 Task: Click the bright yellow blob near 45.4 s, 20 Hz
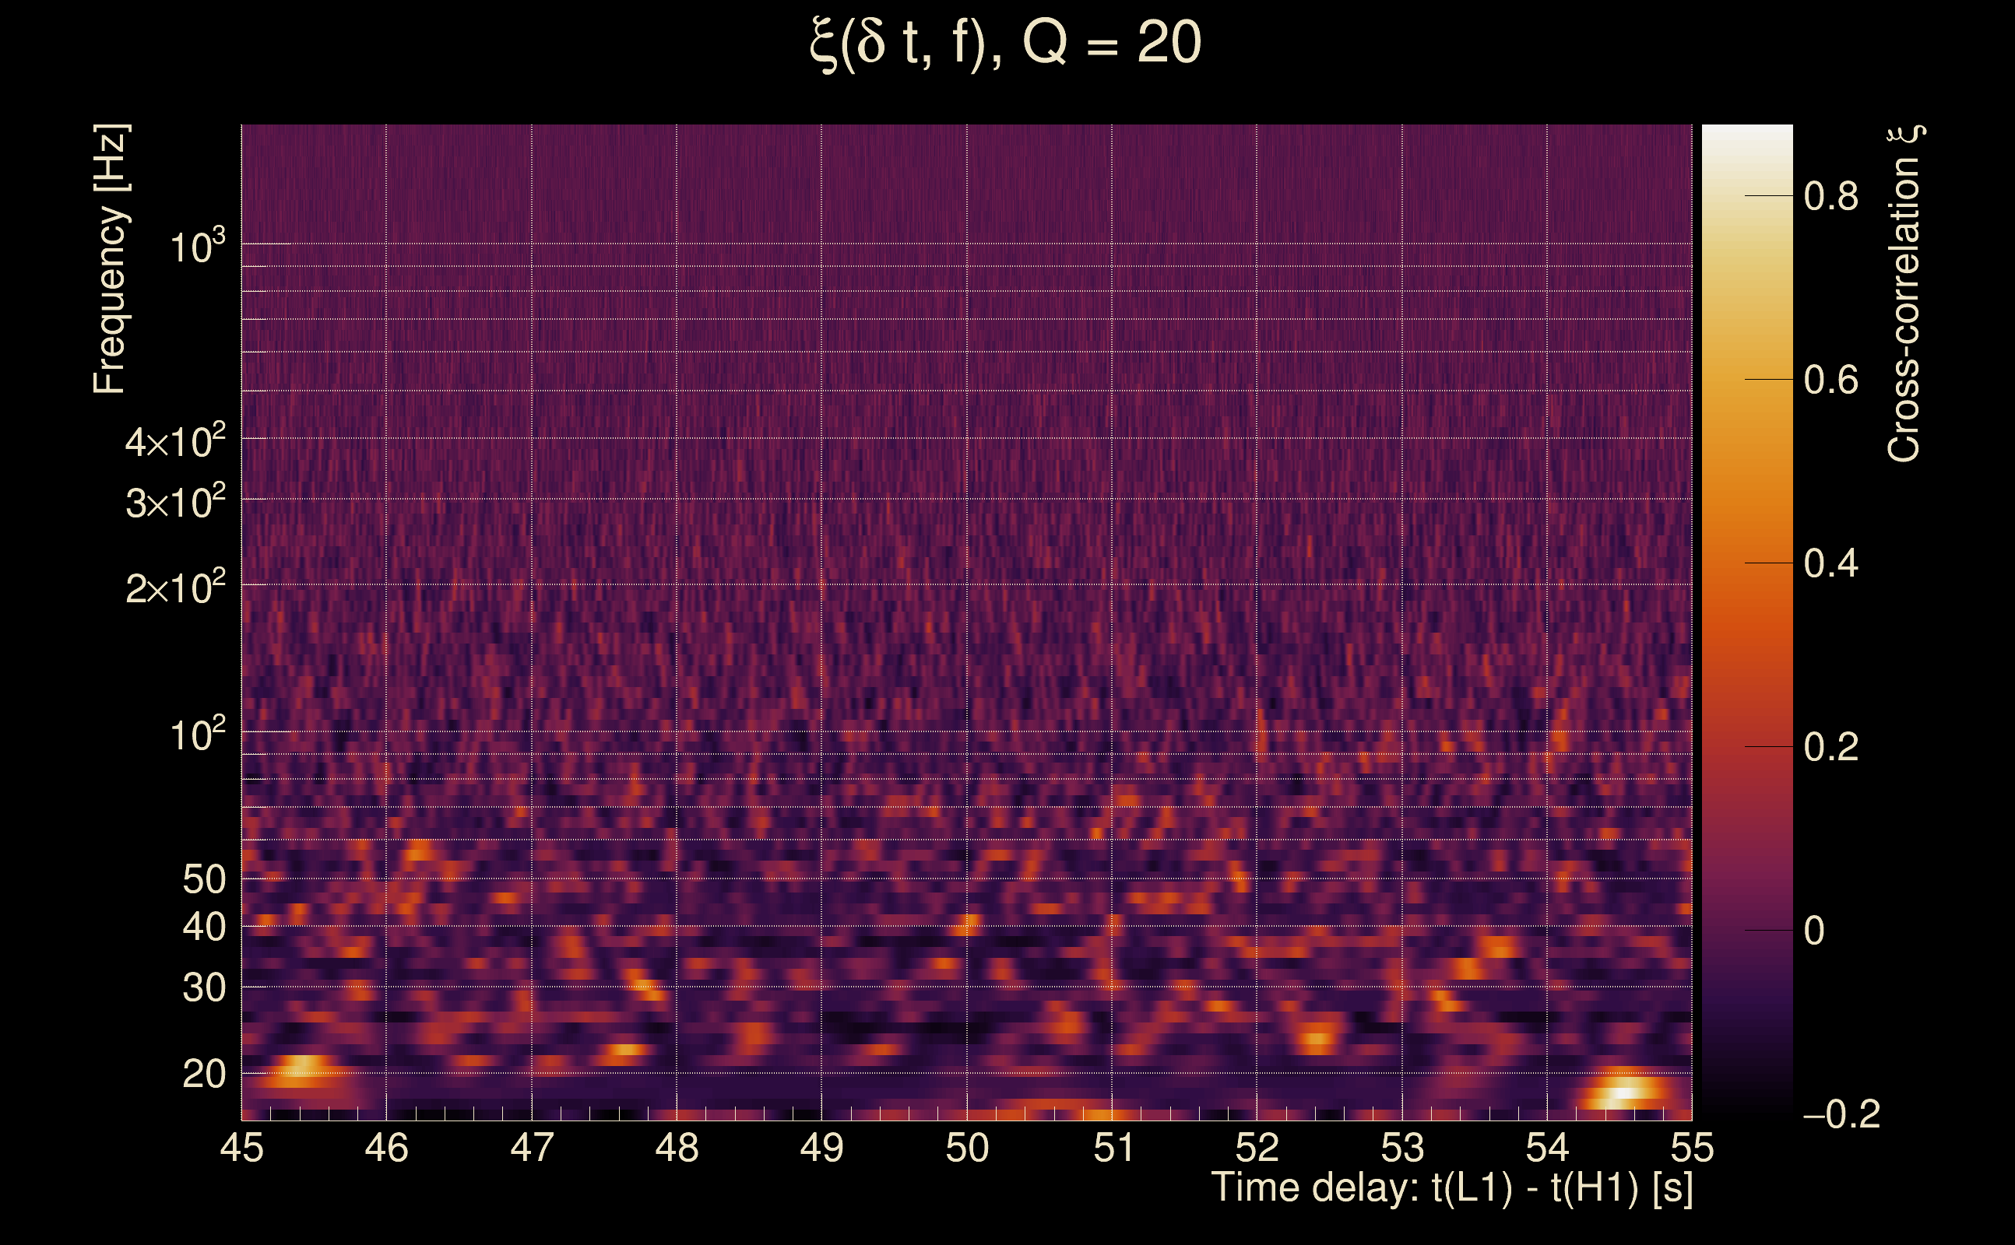tap(301, 1066)
